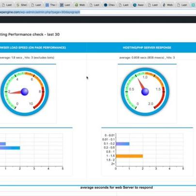
Task: Open the Last tab between Che and Awa tabs
Action: (124, 5)
